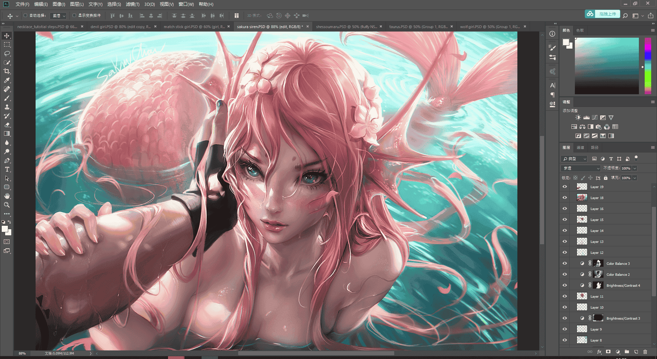
Task: Open the layer filter type dropdown
Action: [x=575, y=159]
